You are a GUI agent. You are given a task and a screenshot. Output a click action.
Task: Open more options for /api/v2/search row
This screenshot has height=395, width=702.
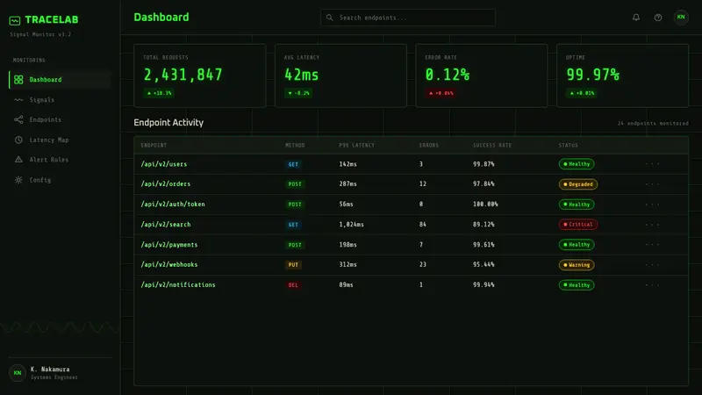[x=652, y=225]
